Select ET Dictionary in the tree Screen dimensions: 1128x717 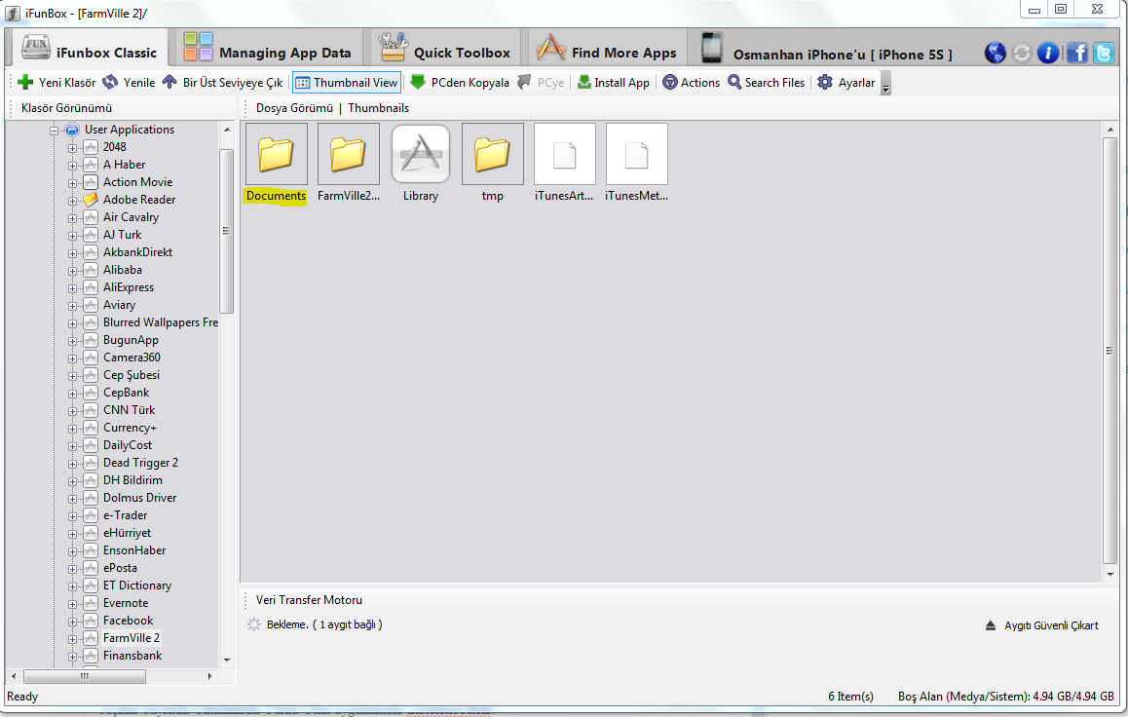[136, 585]
